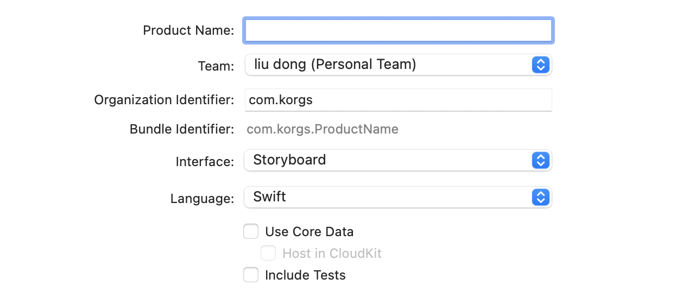
Task: Click the "Include Tests" label text
Action: [x=305, y=275]
